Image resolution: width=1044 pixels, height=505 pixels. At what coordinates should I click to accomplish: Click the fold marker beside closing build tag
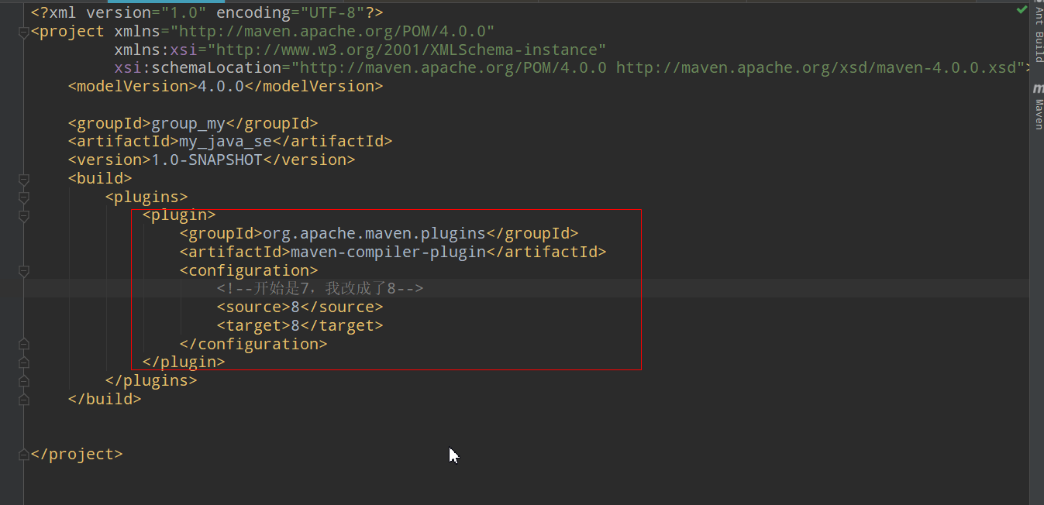[x=23, y=398]
